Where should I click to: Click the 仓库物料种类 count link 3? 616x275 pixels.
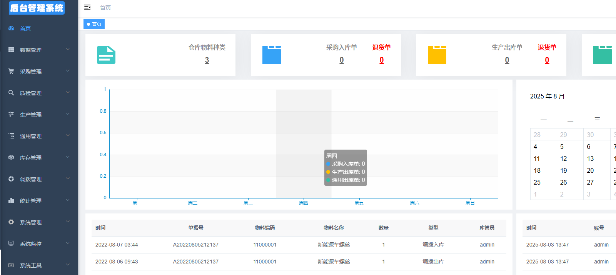point(207,60)
